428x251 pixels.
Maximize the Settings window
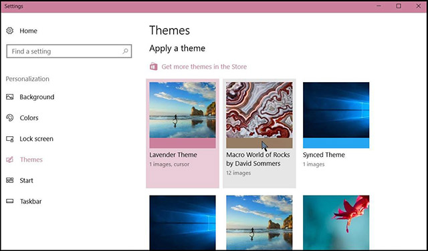[x=399, y=6]
